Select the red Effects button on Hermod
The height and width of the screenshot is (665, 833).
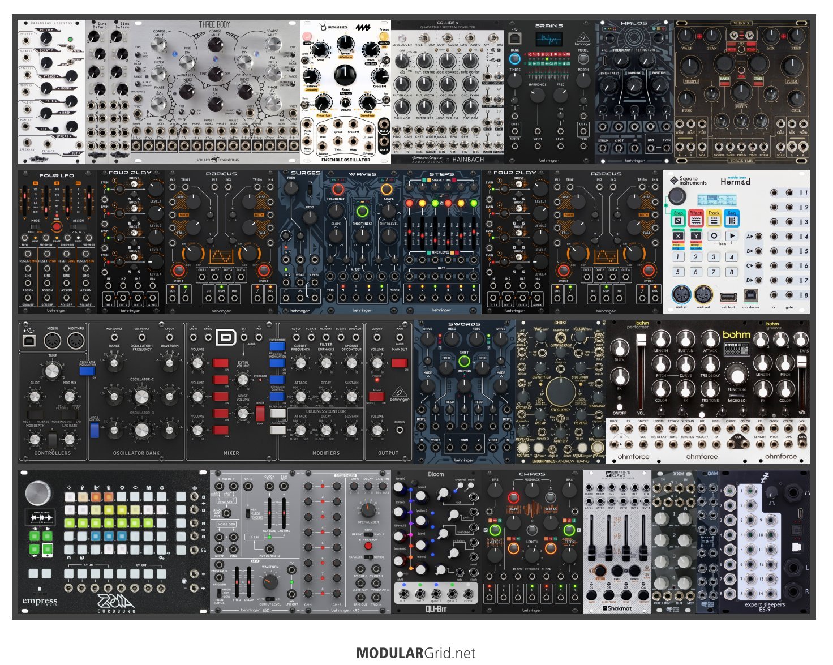coord(696,218)
